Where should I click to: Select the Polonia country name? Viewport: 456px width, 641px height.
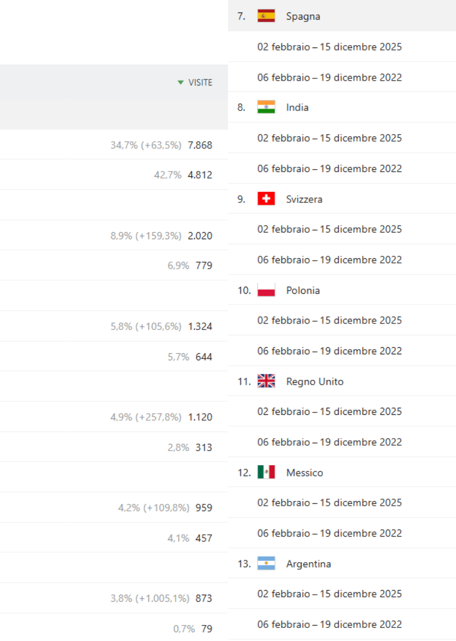click(x=303, y=290)
